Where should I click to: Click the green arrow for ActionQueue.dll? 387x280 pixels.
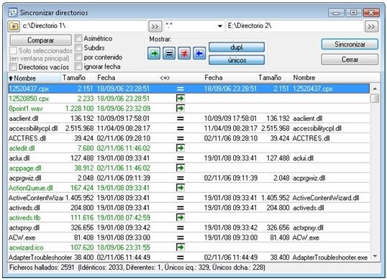181,188
